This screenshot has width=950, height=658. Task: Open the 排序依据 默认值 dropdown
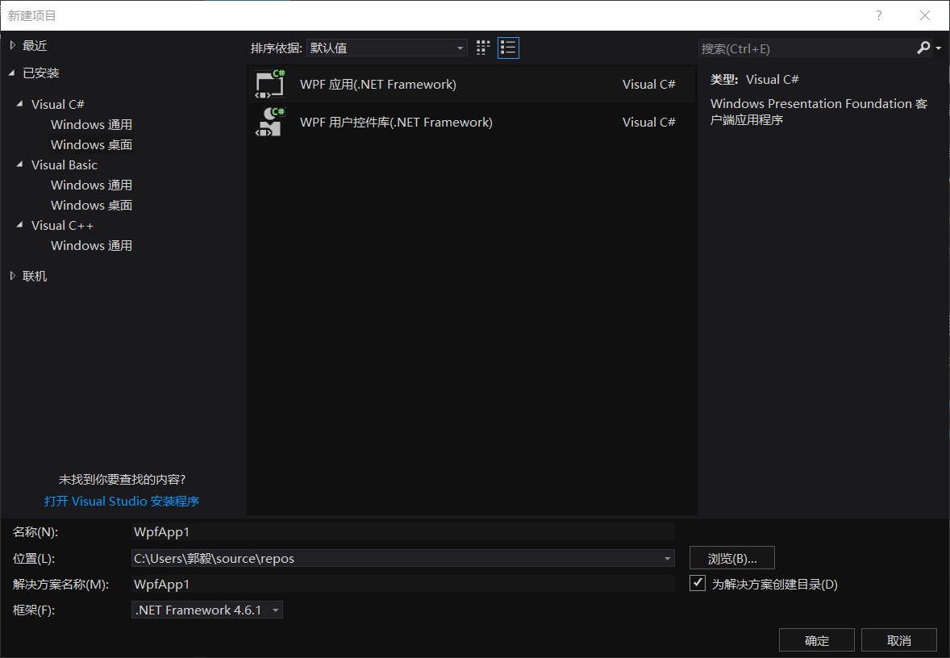tap(387, 48)
